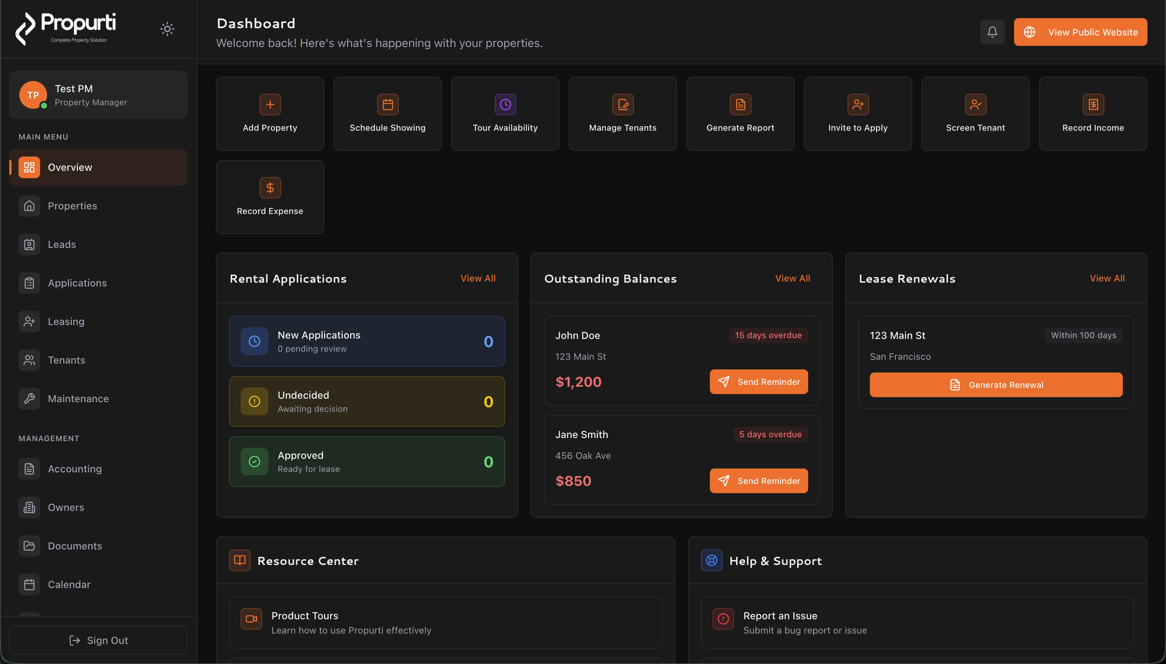Open the Record Expense dollar icon
Viewport: 1166px width, 664px height.
270,188
